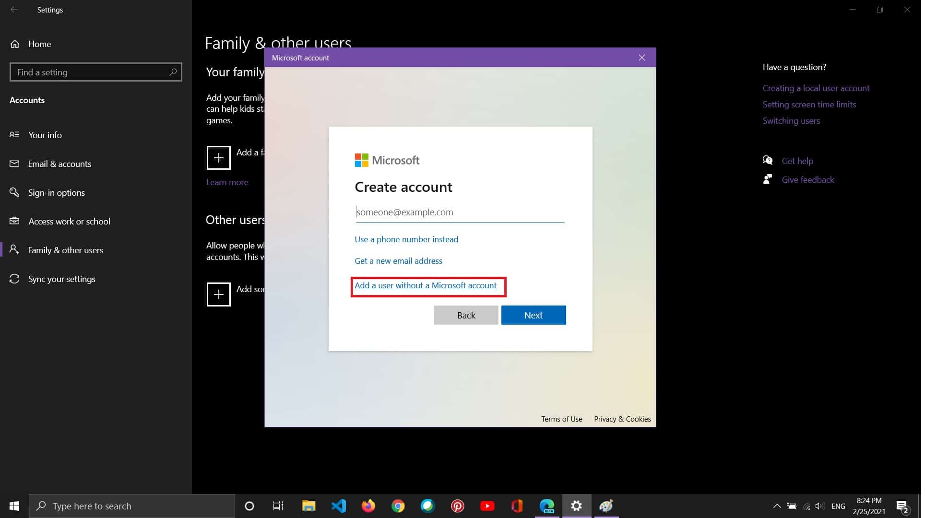
Task: Click the plus icon under Other users
Action: [219, 294]
